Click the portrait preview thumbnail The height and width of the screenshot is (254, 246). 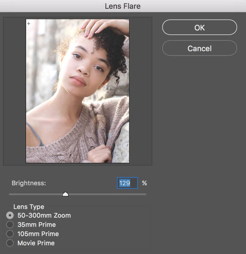pos(78,91)
